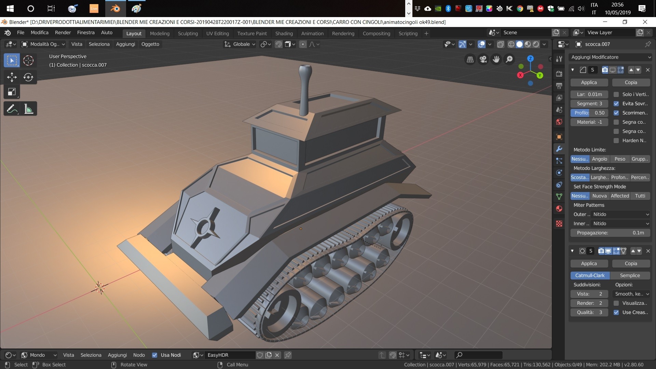Click Propagazione 0.1m value field
This screenshot has height=369, width=656.
[610, 233]
